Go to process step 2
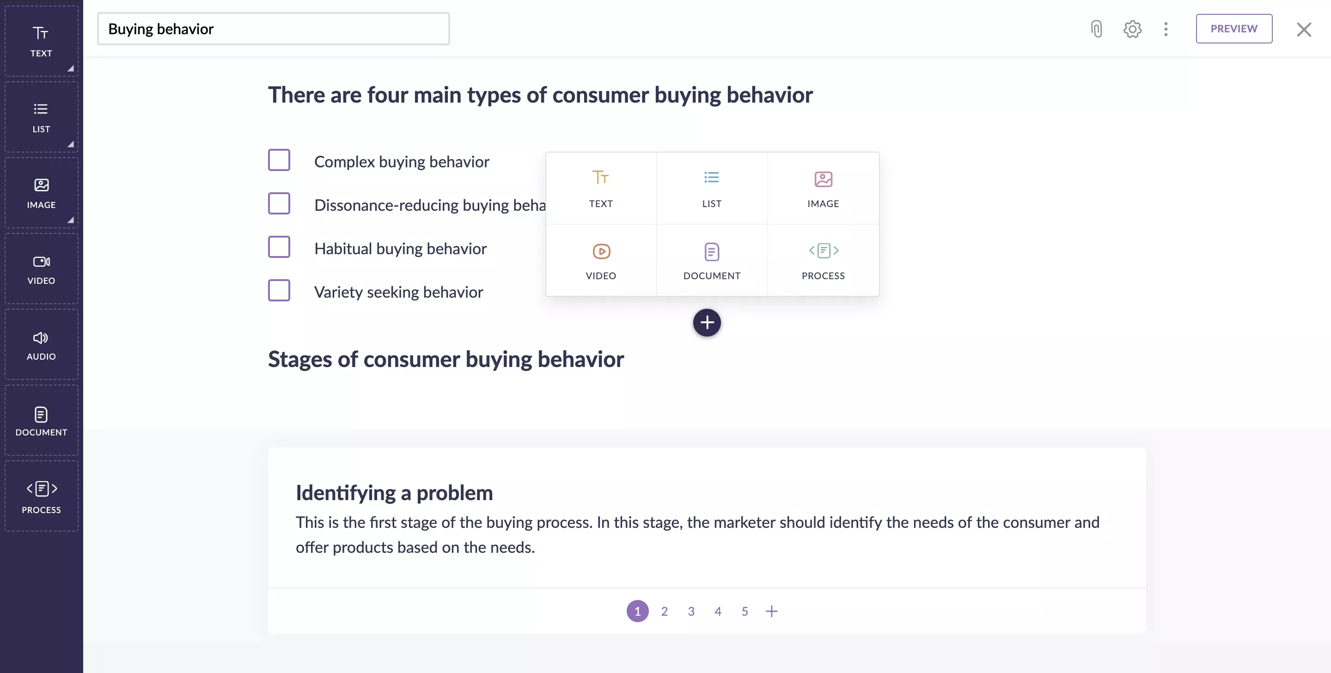The image size is (1331, 673). 665,612
